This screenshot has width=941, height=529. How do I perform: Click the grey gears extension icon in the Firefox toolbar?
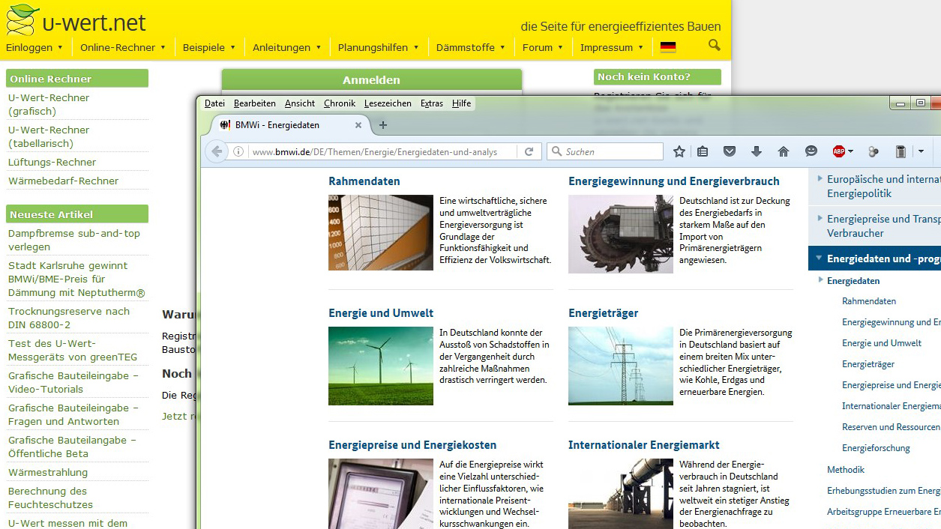pos(874,151)
